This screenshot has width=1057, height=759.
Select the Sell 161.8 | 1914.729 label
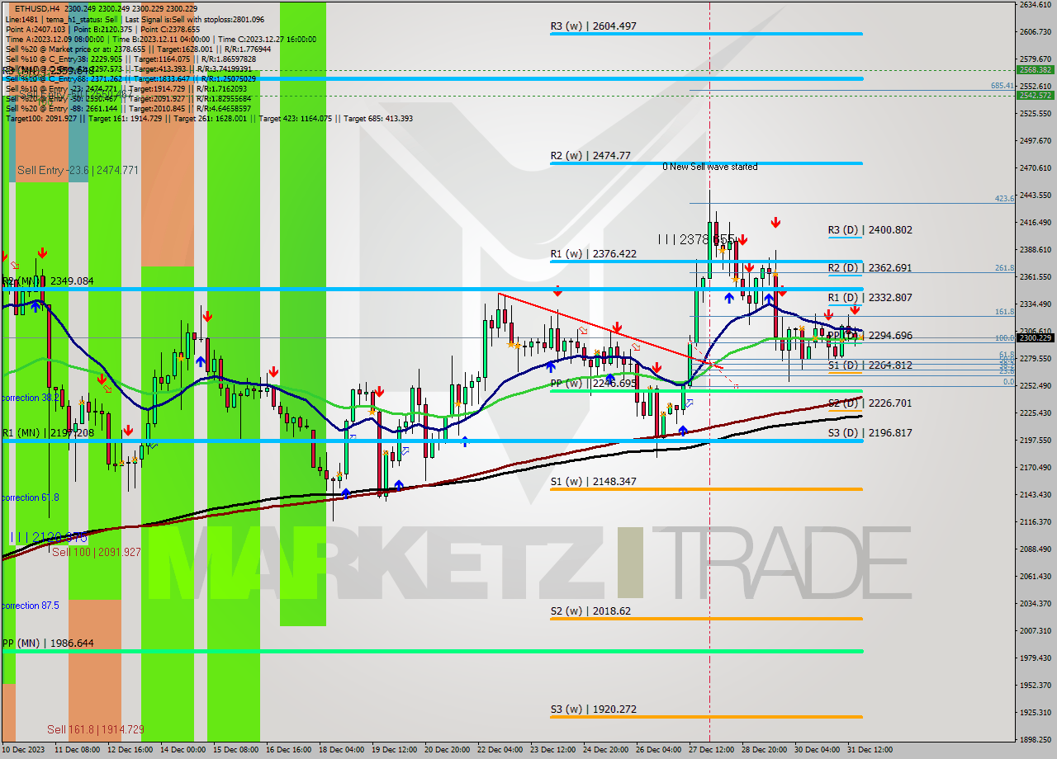click(96, 730)
